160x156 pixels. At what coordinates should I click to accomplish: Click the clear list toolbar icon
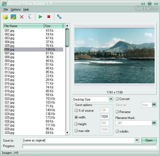click(x=30, y=17)
